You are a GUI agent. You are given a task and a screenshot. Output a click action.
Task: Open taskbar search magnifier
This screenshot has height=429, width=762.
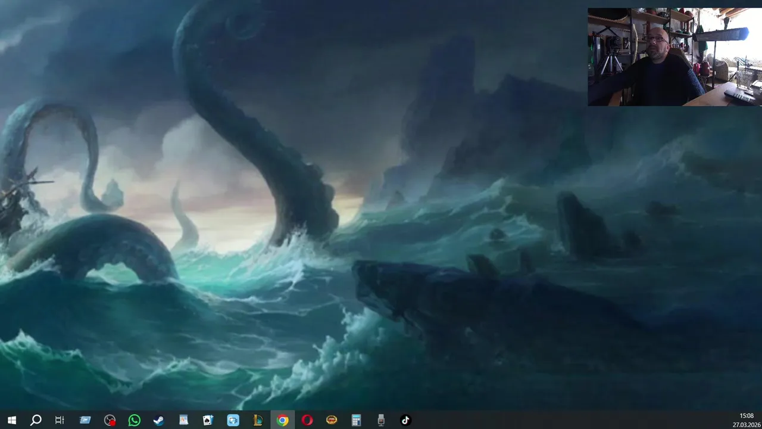click(36, 420)
